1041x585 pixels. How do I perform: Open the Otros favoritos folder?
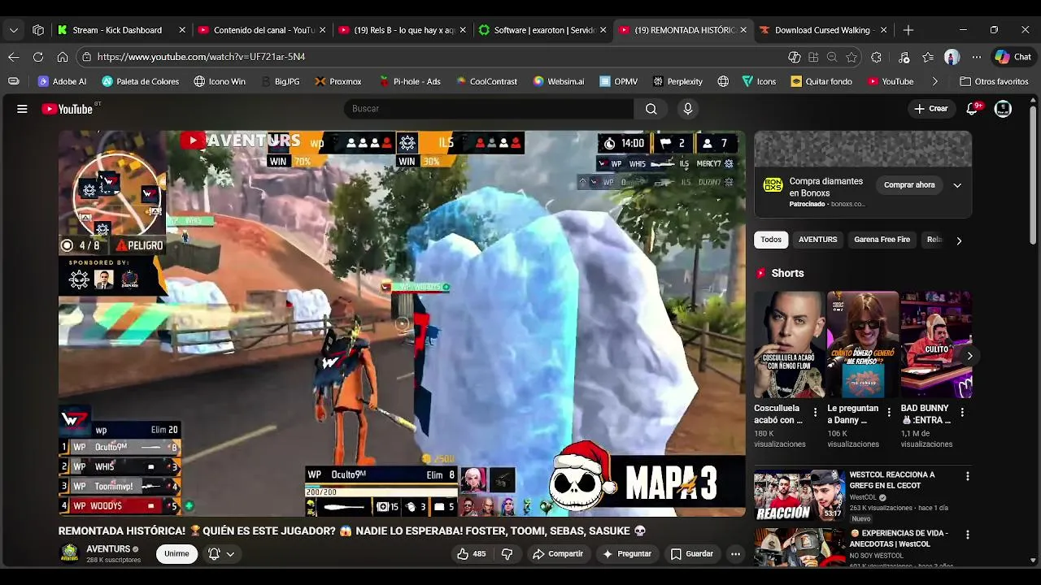994,81
